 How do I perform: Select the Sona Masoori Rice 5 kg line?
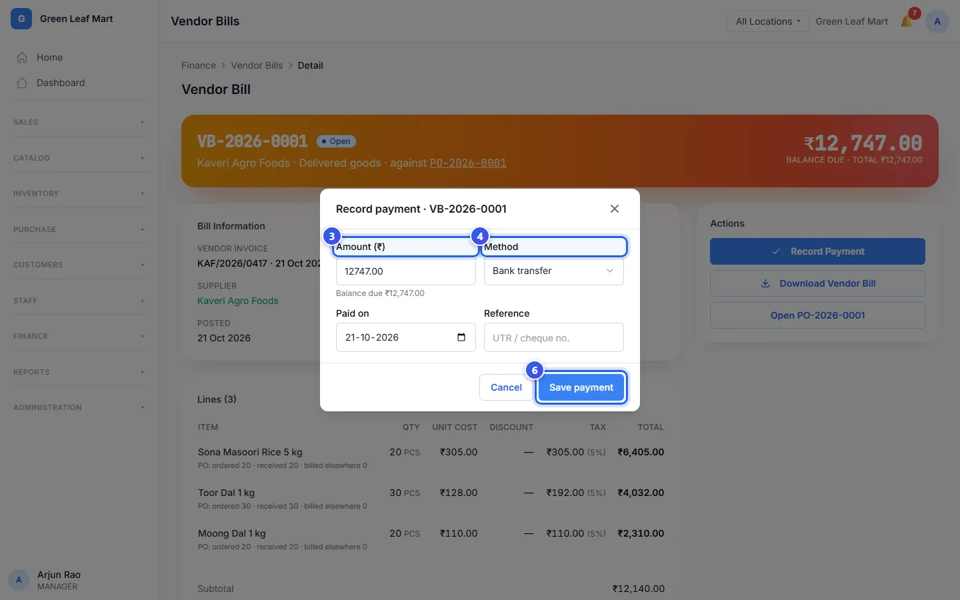(431, 458)
